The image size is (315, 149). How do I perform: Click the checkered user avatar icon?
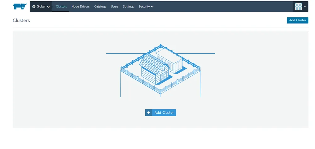(x=298, y=6)
